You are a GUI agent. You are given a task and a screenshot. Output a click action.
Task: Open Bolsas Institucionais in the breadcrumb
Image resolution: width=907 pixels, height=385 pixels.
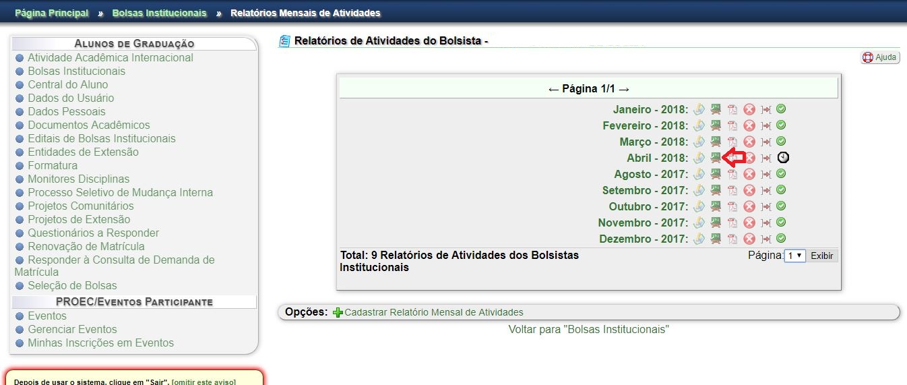[159, 13]
